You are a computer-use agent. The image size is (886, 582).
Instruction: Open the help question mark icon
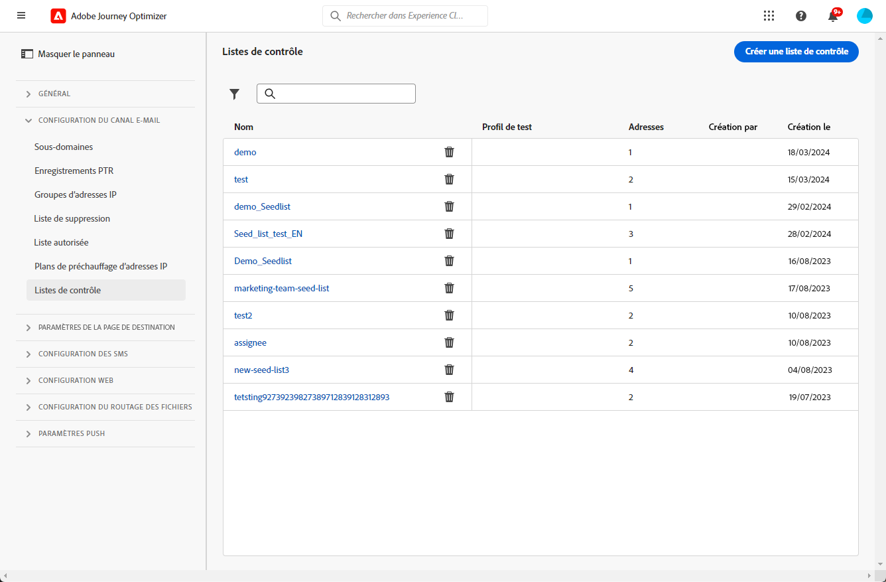(801, 16)
